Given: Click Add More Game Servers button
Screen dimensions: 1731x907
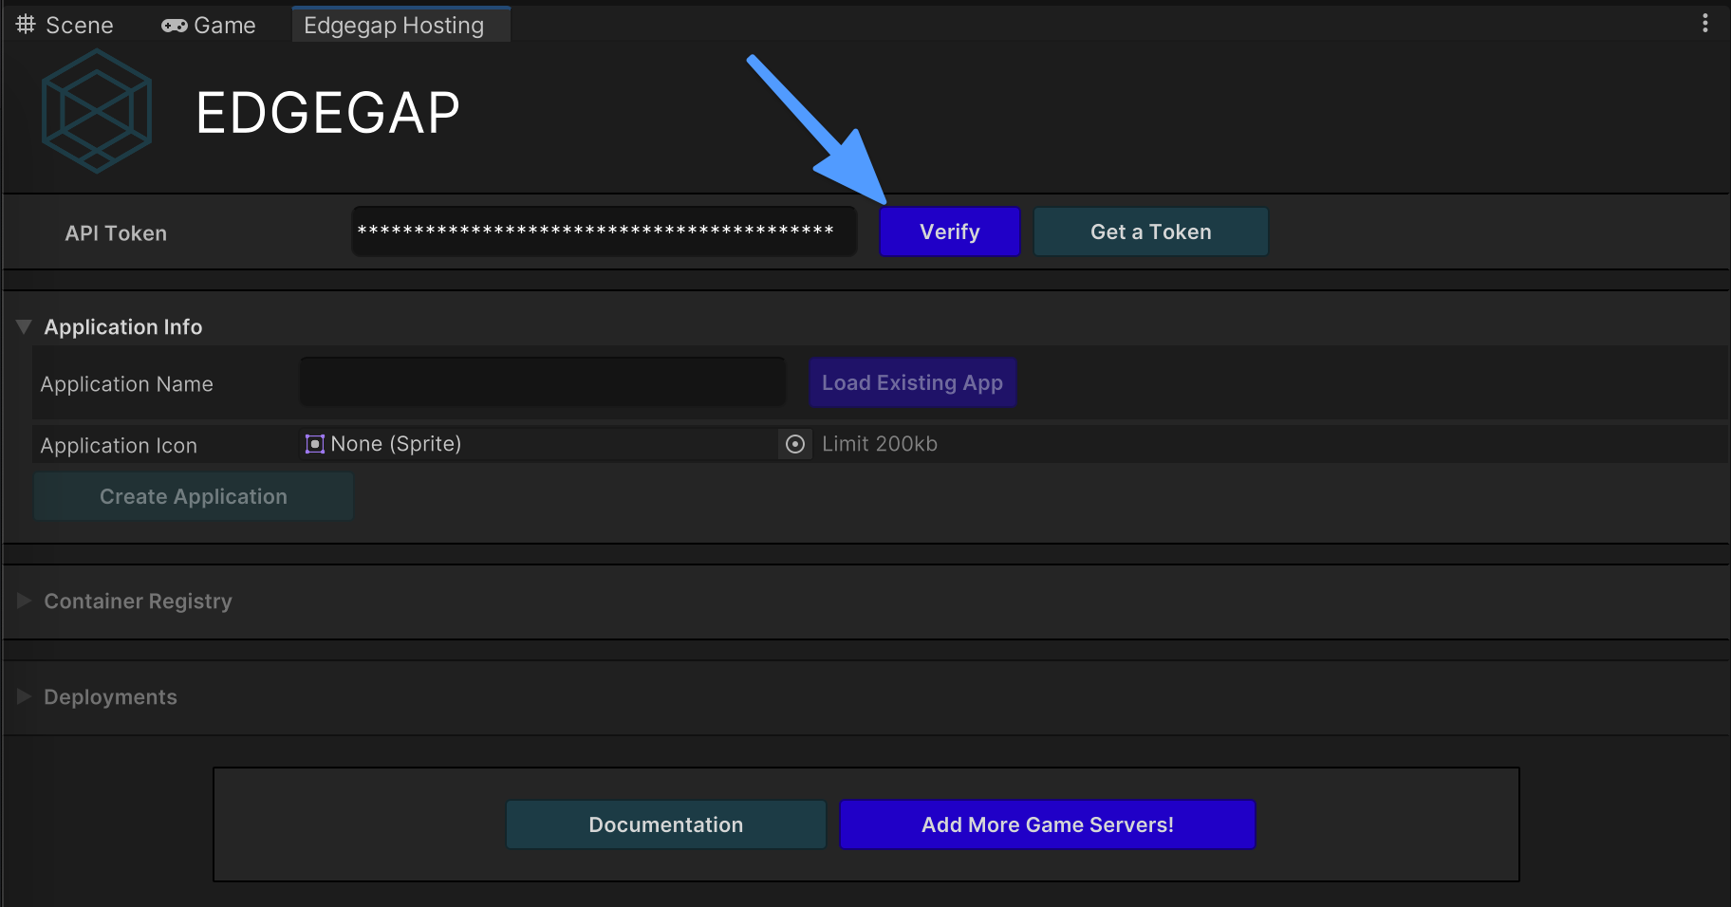Looking at the screenshot, I should (1047, 824).
